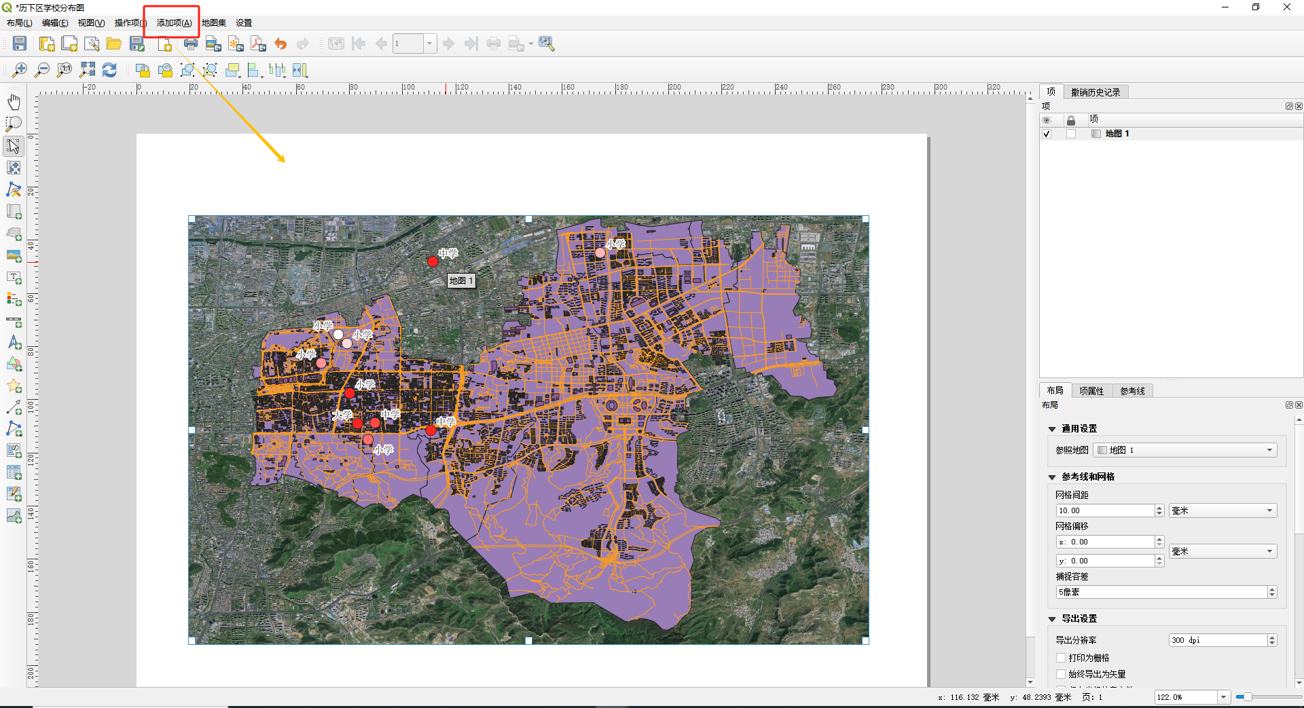The width and height of the screenshot is (1304, 708).
Task: Open the 布局(L) menu
Action: [x=19, y=23]
